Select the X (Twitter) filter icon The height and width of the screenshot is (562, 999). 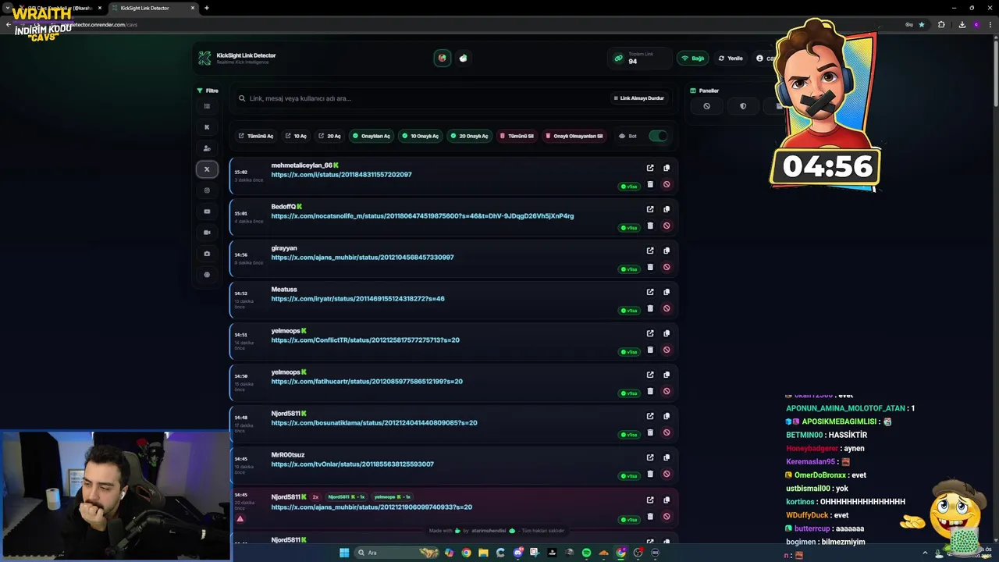pos(207,169)
